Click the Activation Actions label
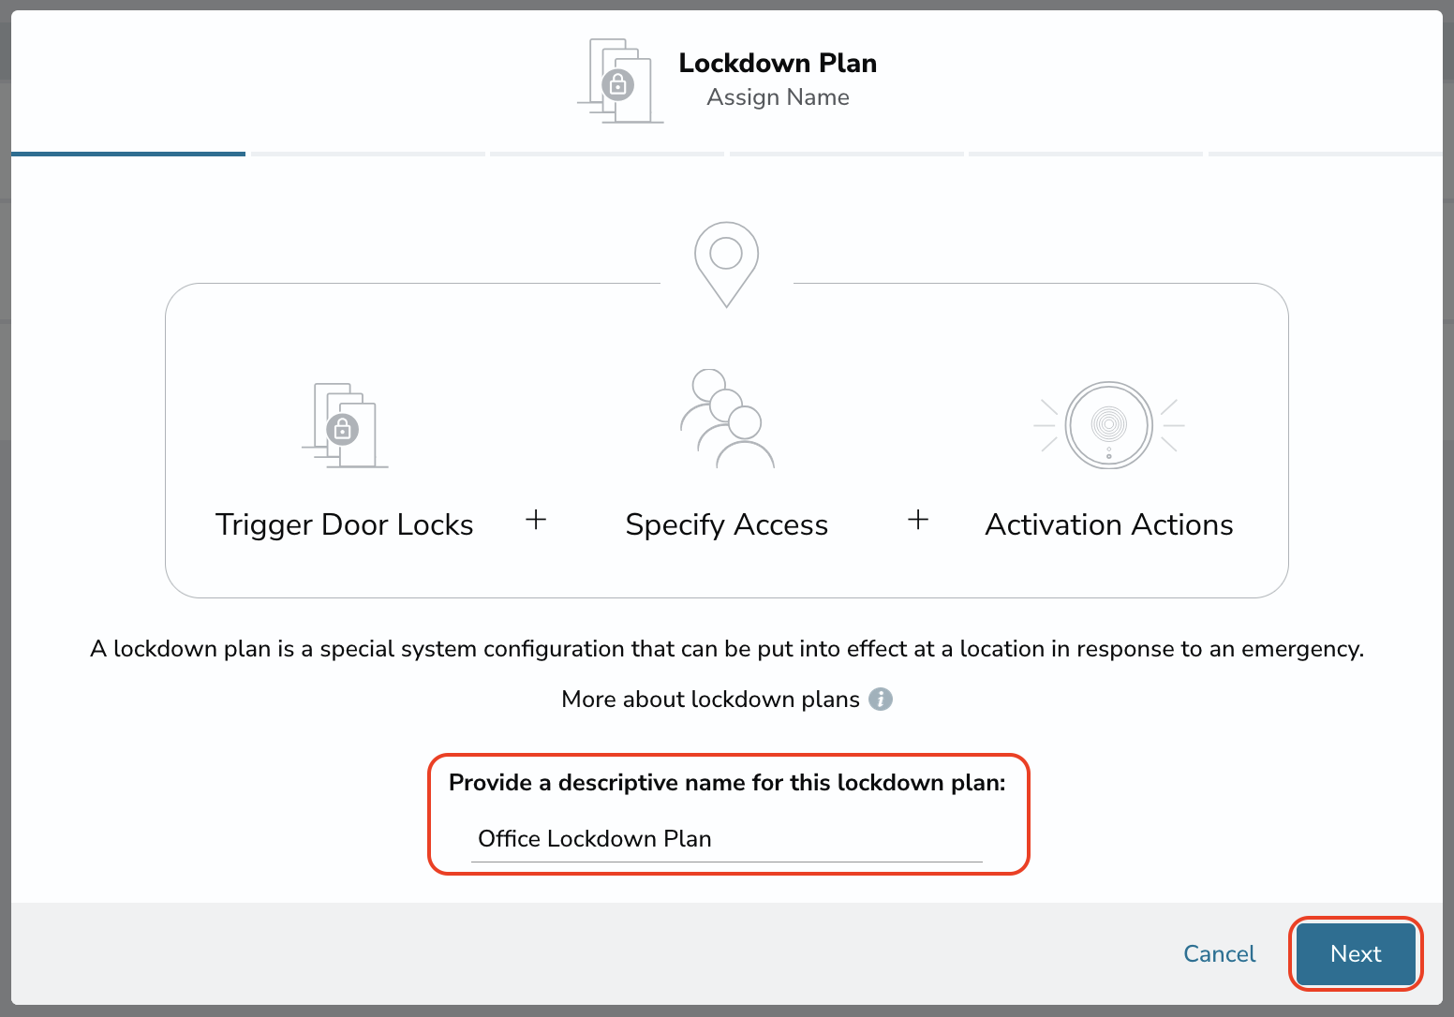Image resolution: width=1454 pixels, height=1017 pixels. tap(1109, 524)
